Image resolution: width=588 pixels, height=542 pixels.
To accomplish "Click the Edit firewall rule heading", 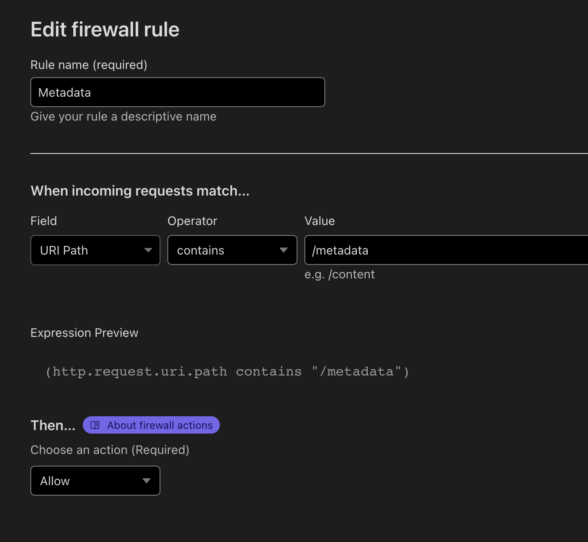I will tap(105, 29).
